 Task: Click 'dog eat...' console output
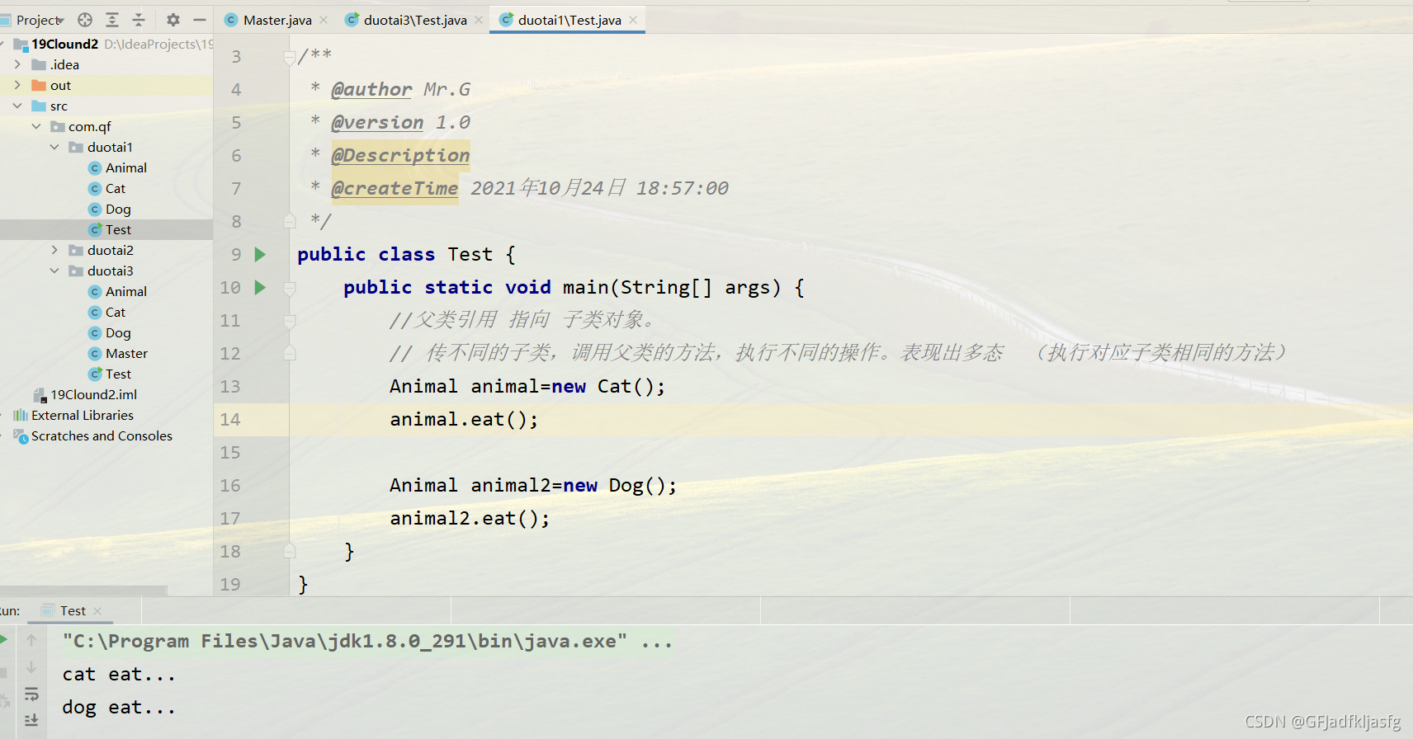point(119,708)
